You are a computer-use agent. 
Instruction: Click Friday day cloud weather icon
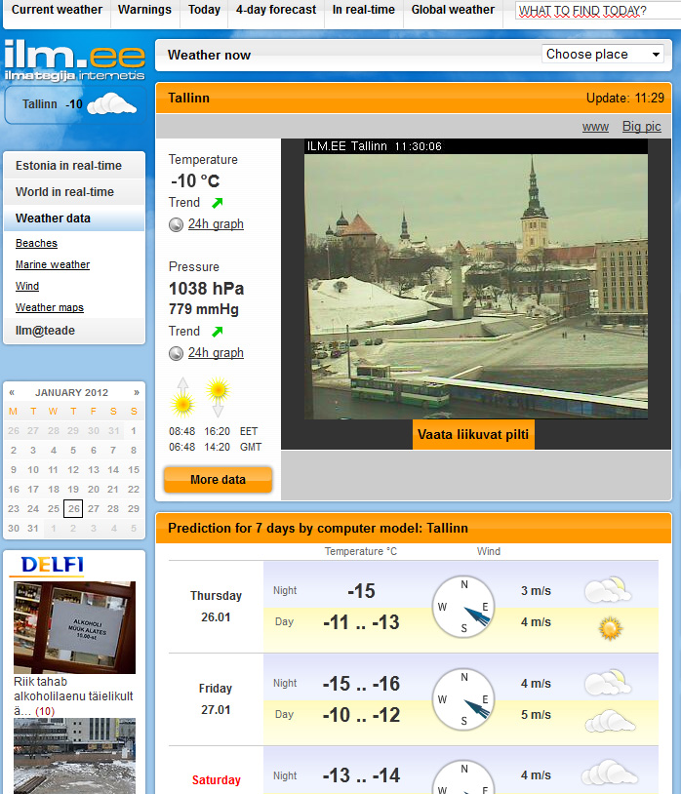pos(610,721)
